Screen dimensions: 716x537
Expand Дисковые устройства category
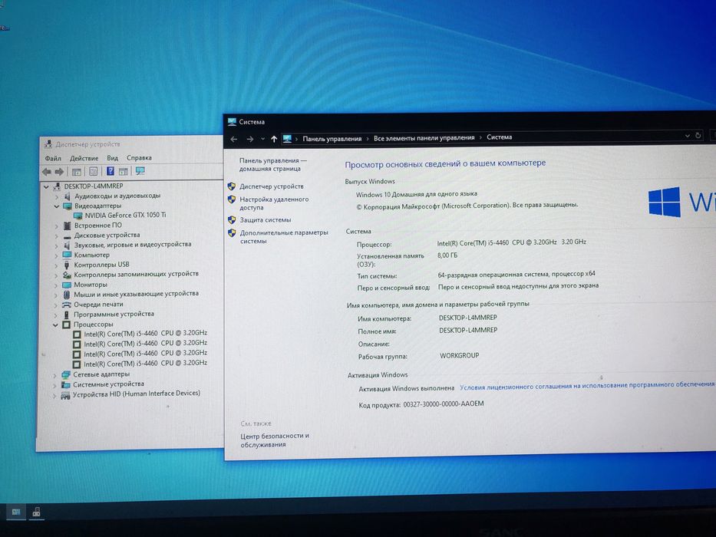point(57,236)
